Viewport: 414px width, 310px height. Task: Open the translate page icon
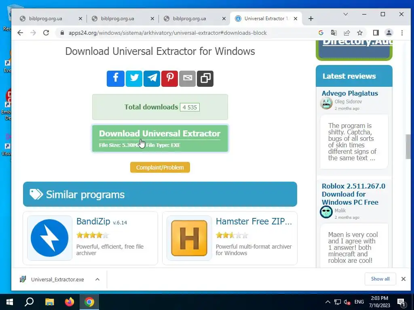pyautogui.click(x=334, y=33)
